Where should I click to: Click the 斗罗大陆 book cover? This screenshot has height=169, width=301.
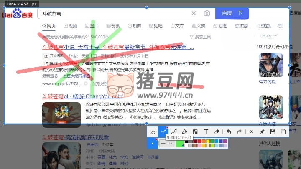point(271,107)
